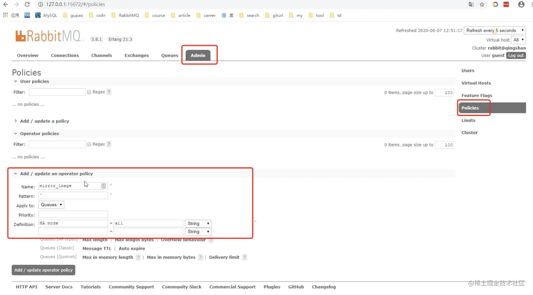
Task: Click the help icon after Max in memory bytes
Action: tap(201, 257)
